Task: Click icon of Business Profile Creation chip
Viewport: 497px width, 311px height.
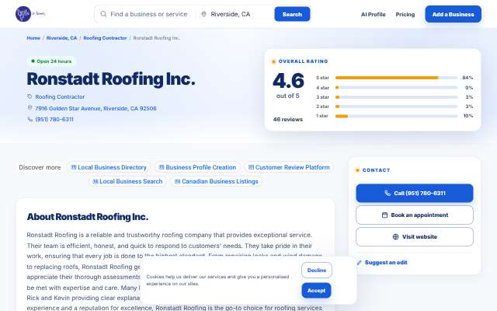Action: pos(162,167)
